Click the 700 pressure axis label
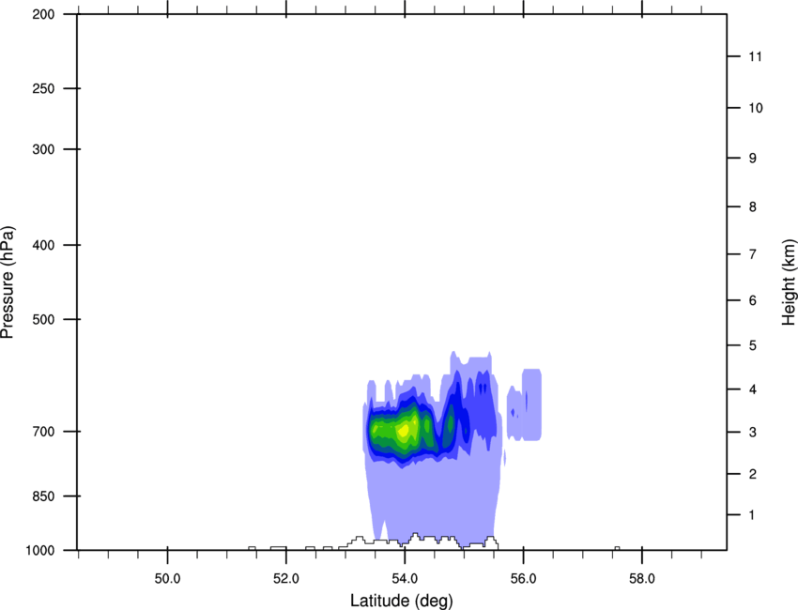Image resolution: width=798 pixels, height=610 pixels. click(x=43, y=432)
